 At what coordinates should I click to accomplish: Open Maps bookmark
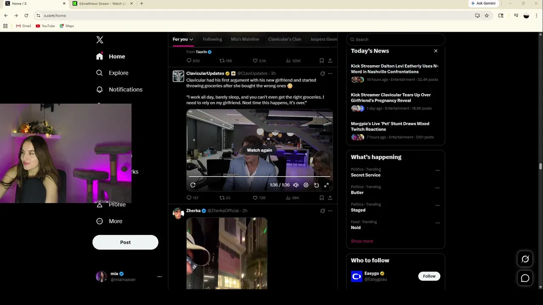pyautogui.click(x=67, y=26)
